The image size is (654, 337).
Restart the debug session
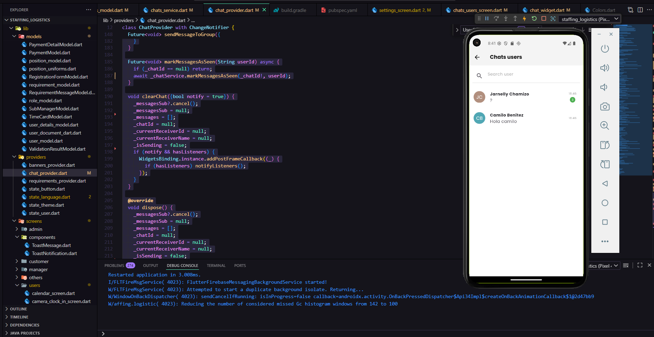point(534,19)
